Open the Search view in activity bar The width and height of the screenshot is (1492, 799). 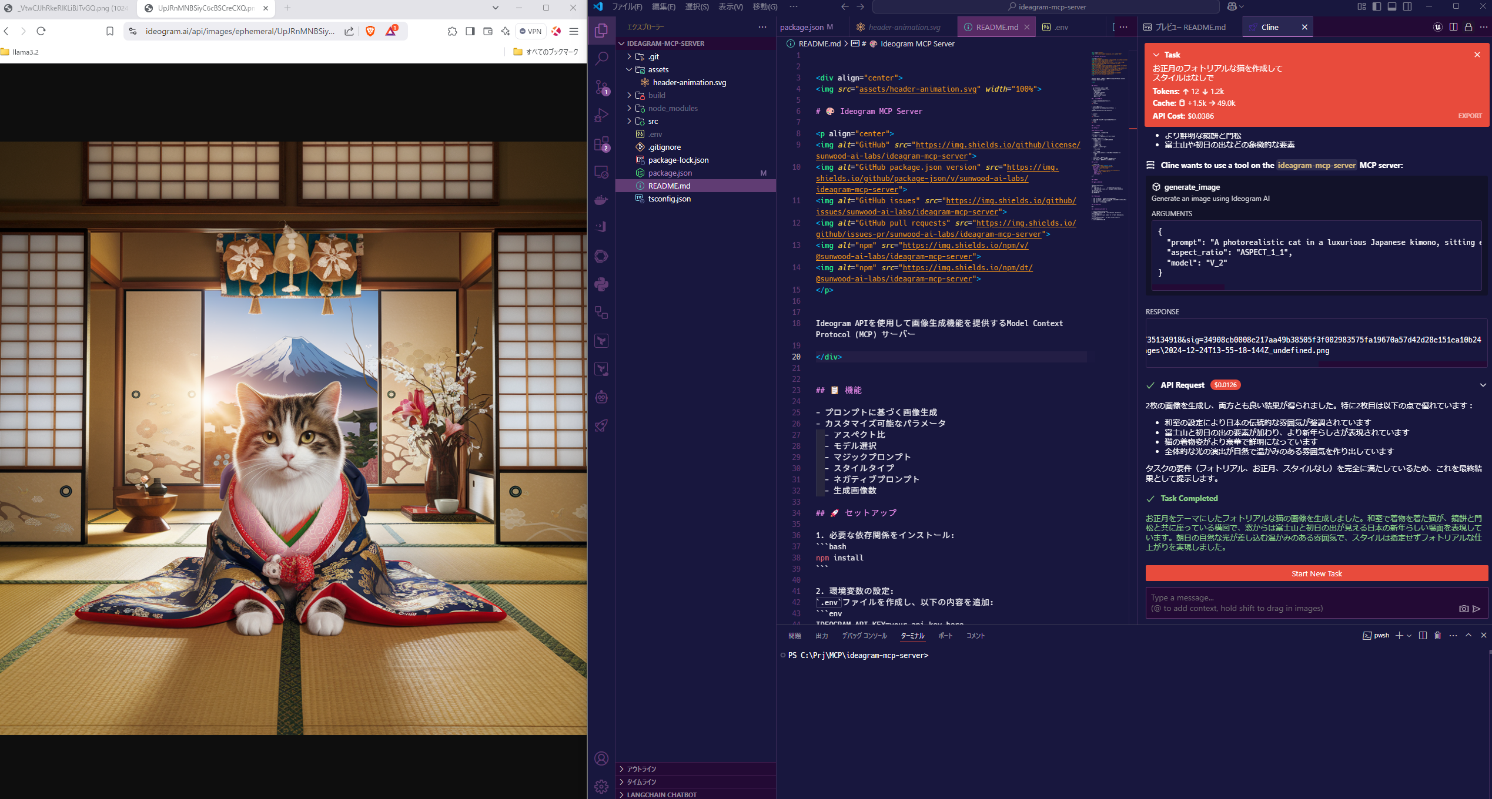(601, 59)
